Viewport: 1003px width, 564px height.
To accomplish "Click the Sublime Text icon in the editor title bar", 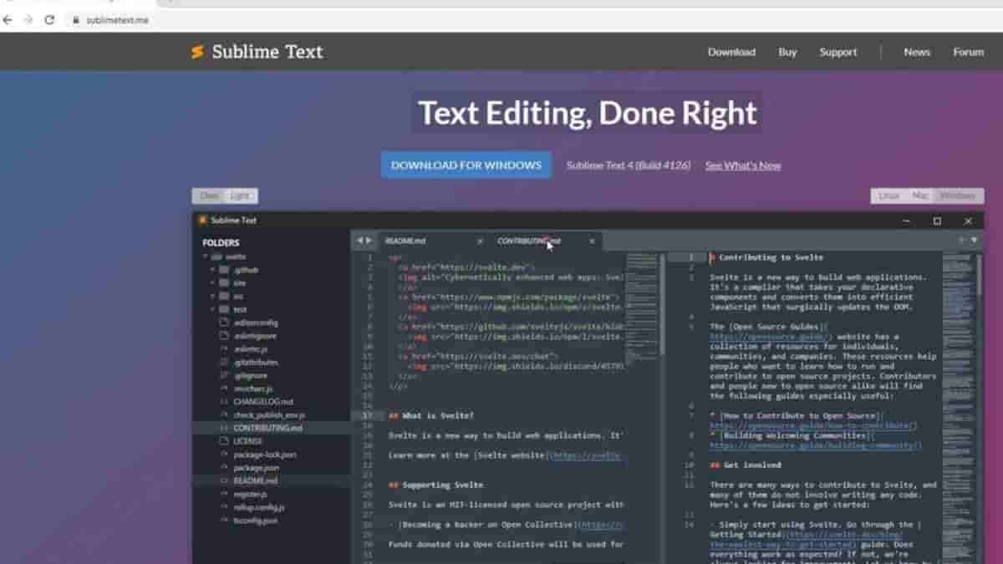I will (x=201, y=220).
